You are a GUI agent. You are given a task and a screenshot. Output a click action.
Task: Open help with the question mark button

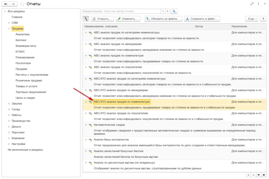(263, 19)
